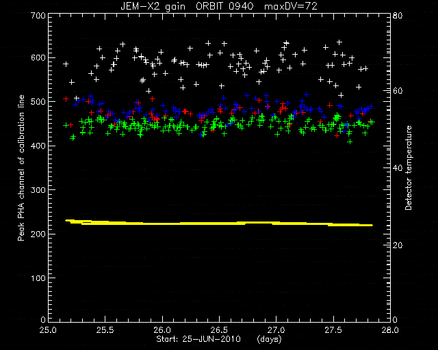Image resolution: width=438 pixels, height=350 pixels.
Task: Click the Start: 25-JUN-2010 x-axis label
Action: point(198,339)
